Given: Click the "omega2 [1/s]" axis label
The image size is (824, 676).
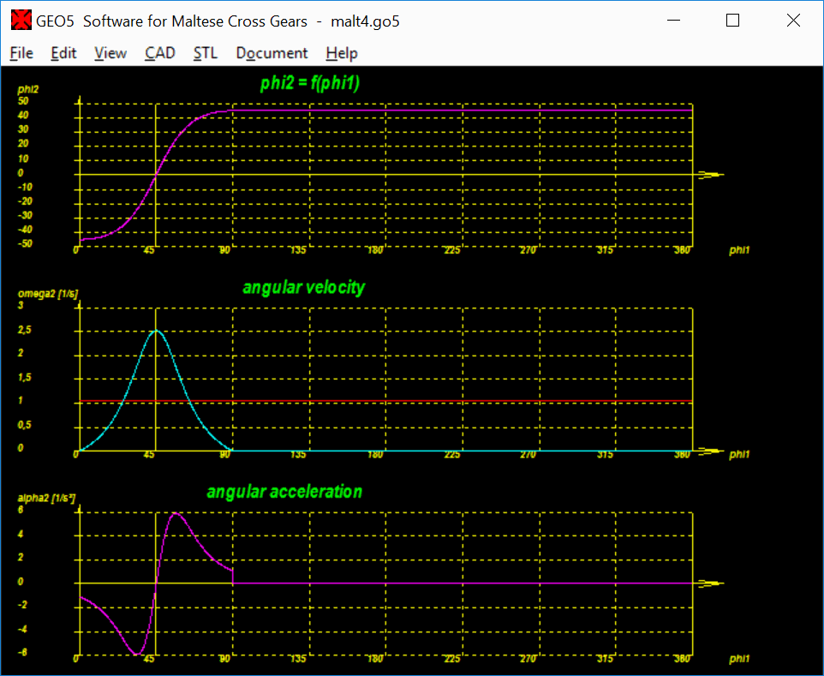Looking at the screenshot, I should [x=47, y=294].
